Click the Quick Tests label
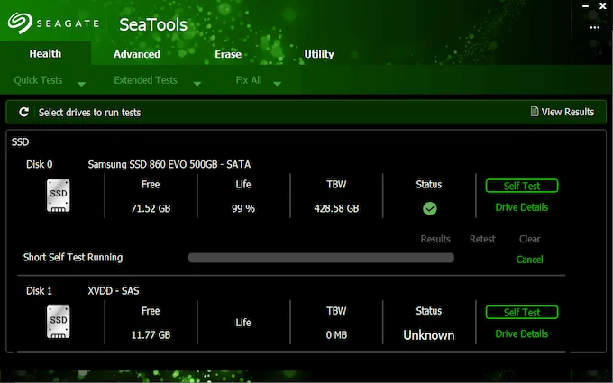The width and height of the screenshot is (613, 383). (38, 80)
